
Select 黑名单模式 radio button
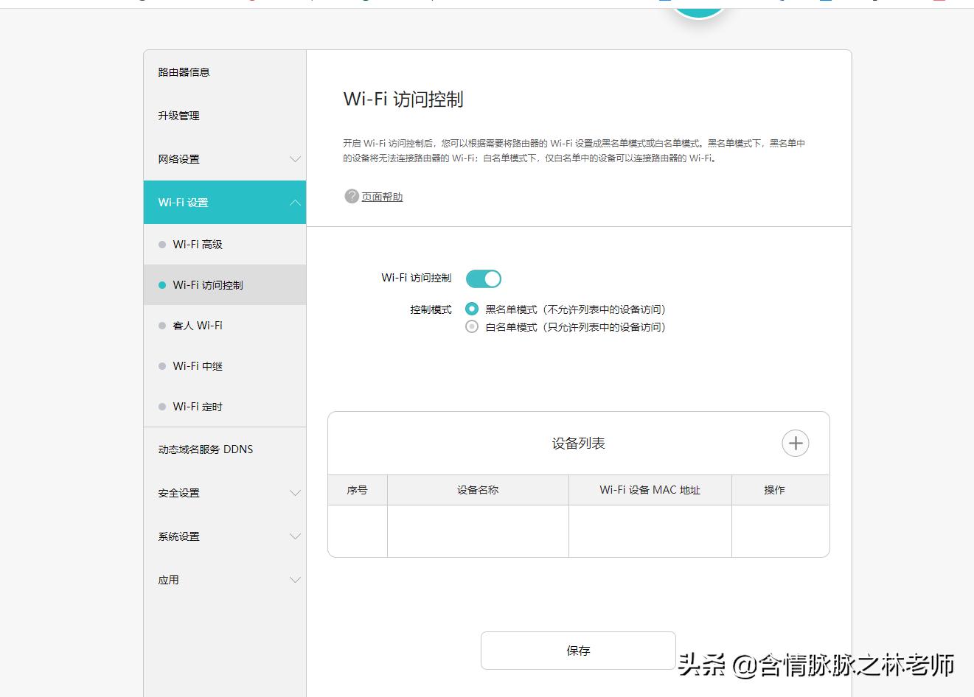coord(471,309)
